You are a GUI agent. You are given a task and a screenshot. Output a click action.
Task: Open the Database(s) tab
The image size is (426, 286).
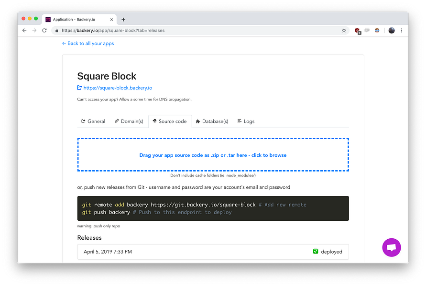click(x=212, y=122)
